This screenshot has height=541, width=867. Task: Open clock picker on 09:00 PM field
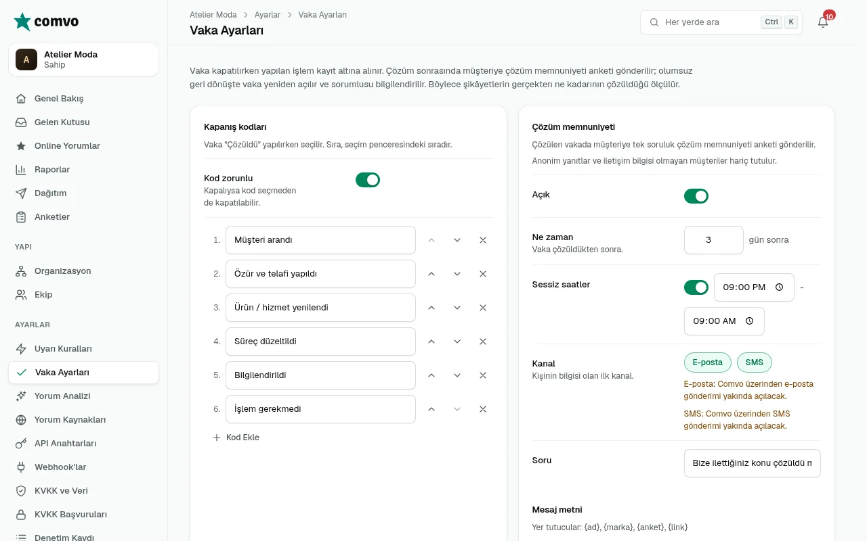click(780, 287)
